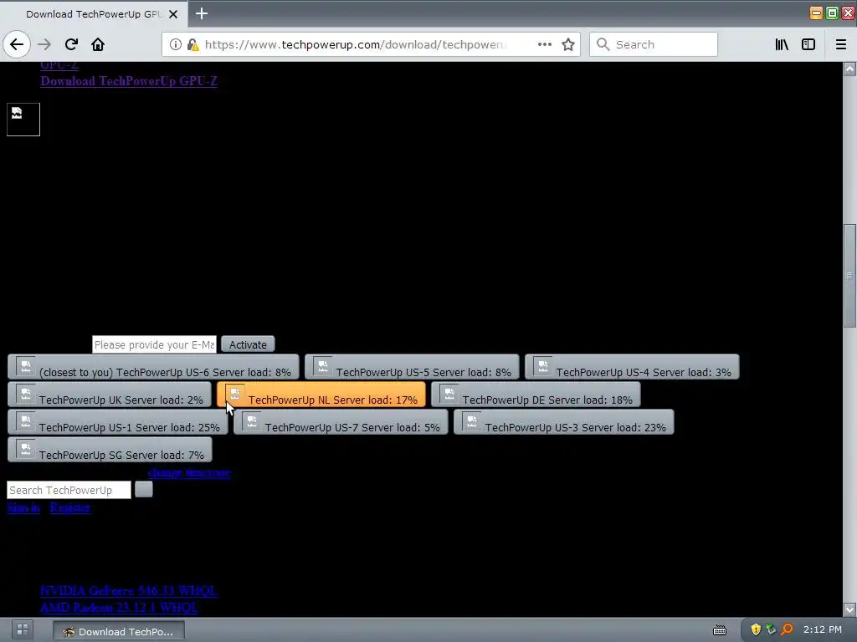Click the e-mail address input field

154,344
